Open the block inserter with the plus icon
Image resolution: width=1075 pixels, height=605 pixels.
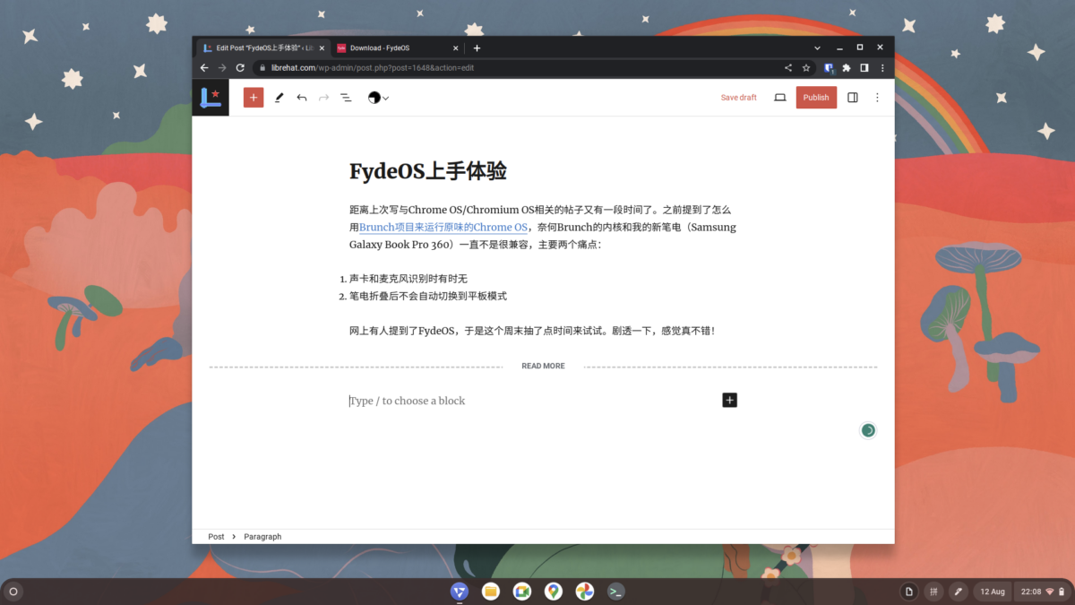pyautogui.click(x=254, y=97)
